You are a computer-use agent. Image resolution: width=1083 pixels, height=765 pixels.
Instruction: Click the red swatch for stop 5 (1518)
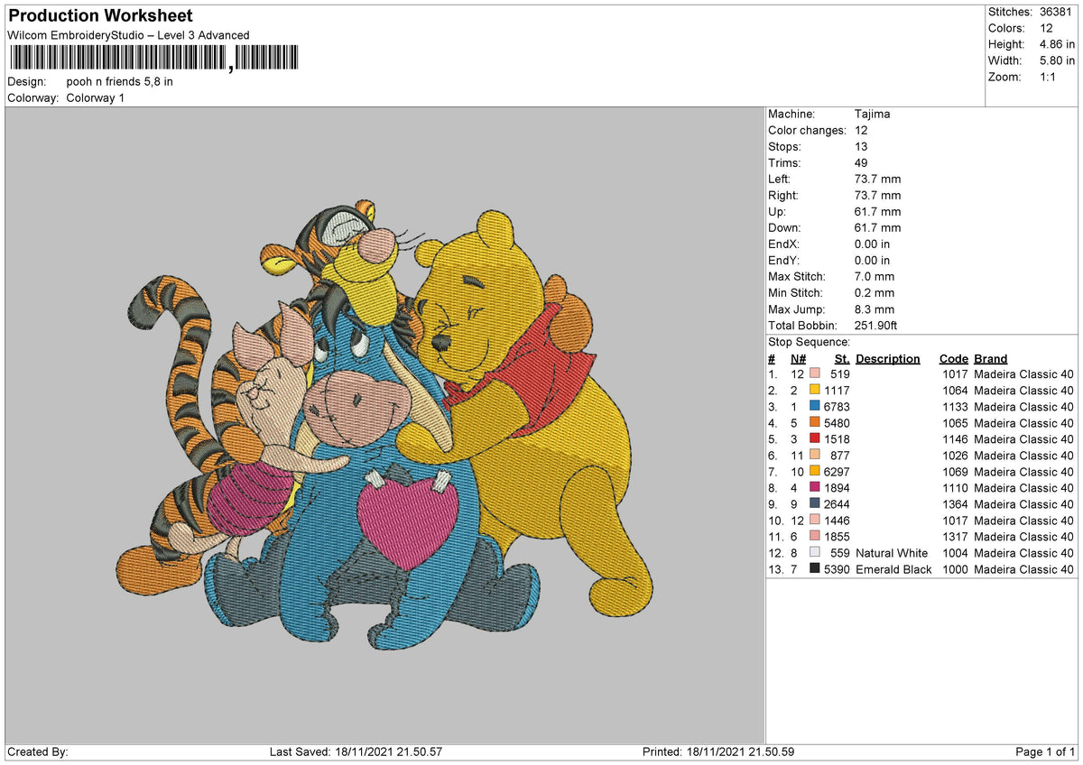(815, 439)
